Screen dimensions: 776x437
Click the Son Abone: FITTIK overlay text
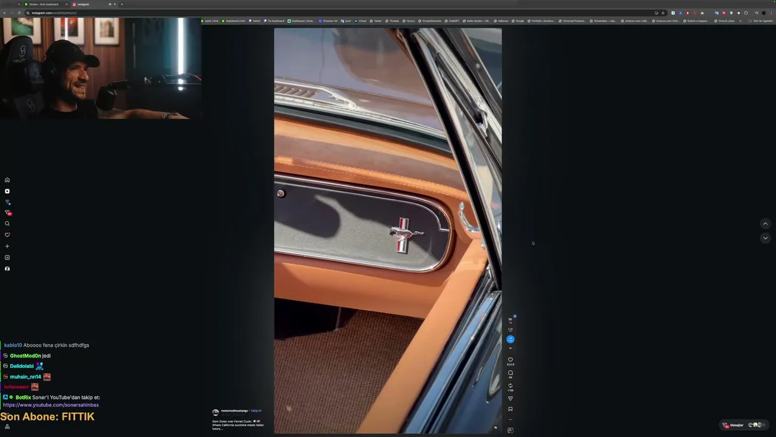click(x=47, y=417)
